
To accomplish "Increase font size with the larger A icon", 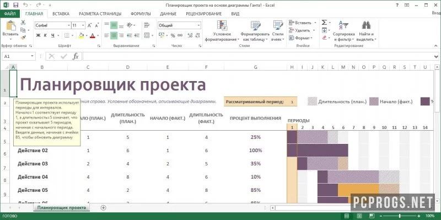I will click(x=89, y=25).
